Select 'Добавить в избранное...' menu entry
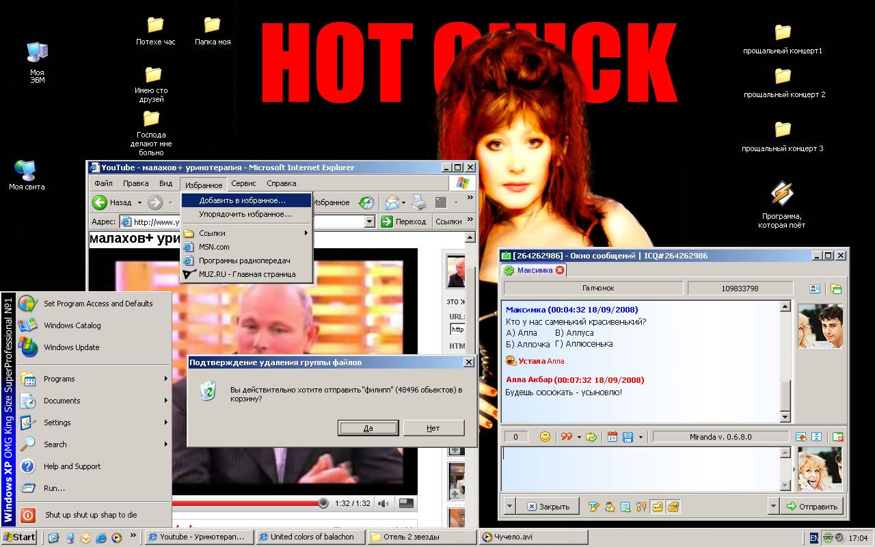The image size is (875, 547). [x=242, y=200]
